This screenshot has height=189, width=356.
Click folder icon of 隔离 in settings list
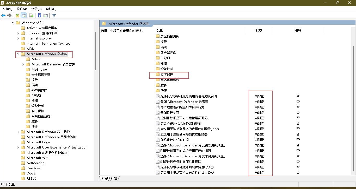click(157, 47)
